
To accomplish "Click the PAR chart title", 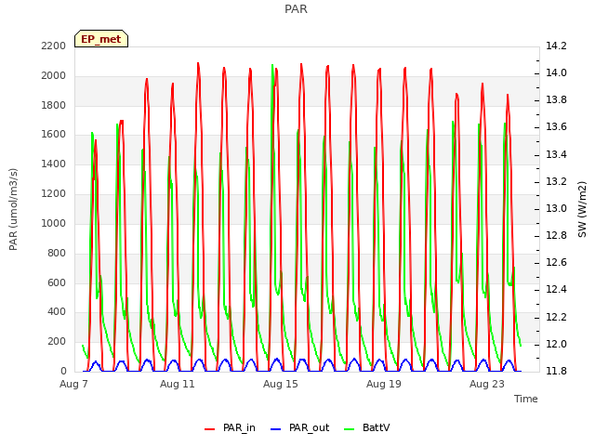I will point(296,9).
